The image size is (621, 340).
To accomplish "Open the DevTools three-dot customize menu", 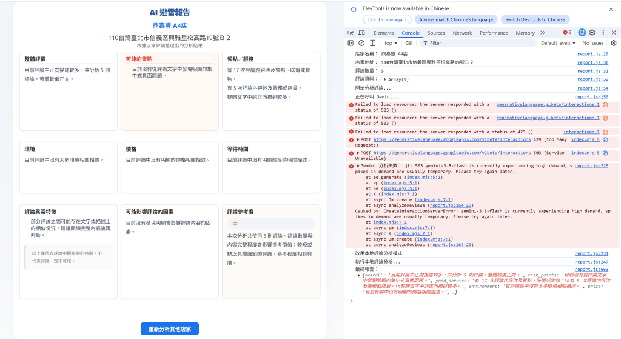I will tap(603, 33).
